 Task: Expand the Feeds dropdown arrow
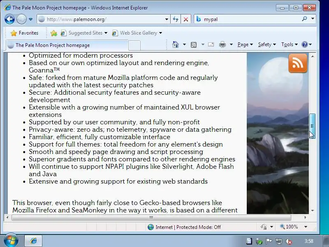pos(203,44)
